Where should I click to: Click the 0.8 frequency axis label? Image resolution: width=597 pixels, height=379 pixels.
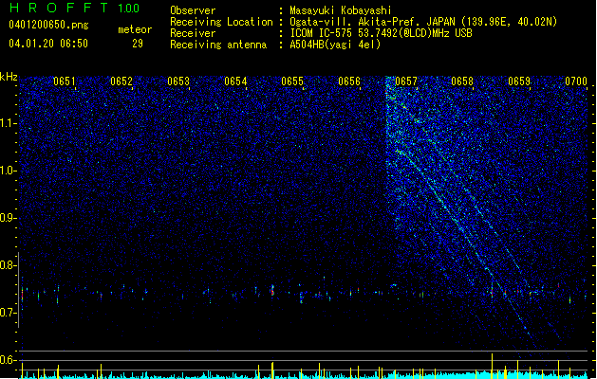point(8,265)
